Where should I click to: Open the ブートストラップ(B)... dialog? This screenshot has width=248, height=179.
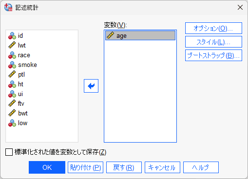coord(213,55)
